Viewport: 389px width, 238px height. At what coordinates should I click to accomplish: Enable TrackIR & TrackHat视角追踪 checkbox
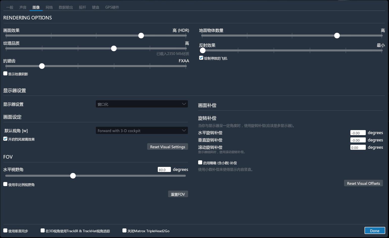point(43,230)
